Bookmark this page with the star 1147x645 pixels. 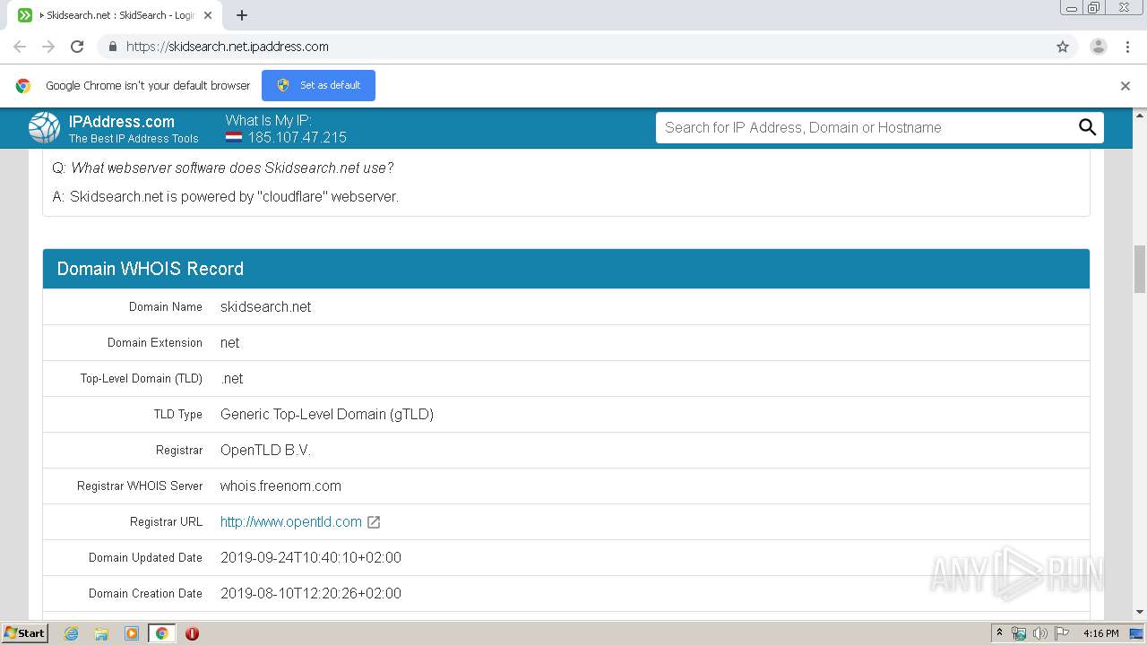[1063, 47]
